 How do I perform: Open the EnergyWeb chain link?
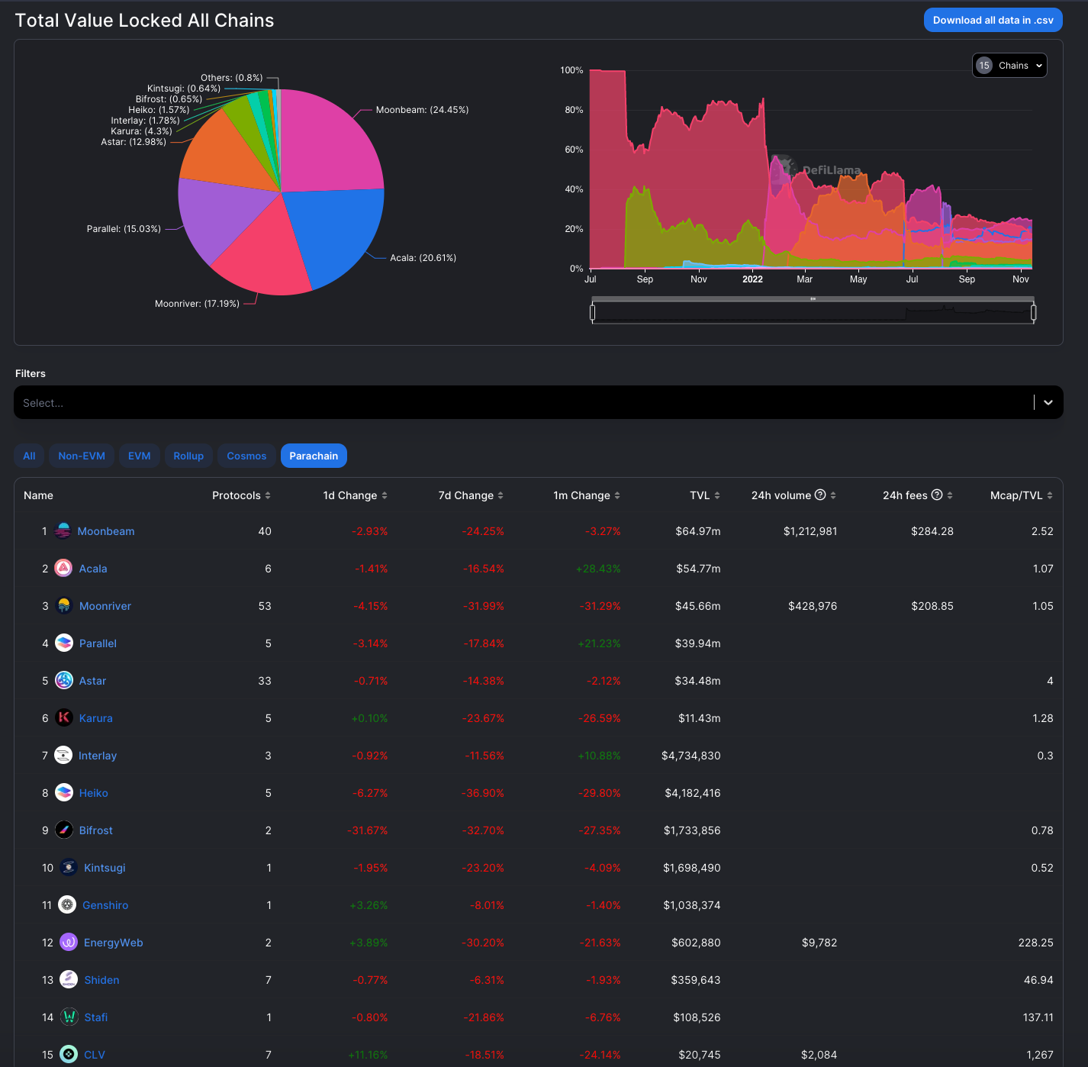coord(114,943)
